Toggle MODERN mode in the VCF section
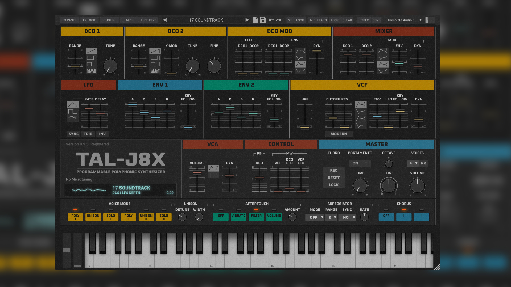The height and width of the screenshot is (287, 511). [x=339, y=134]
